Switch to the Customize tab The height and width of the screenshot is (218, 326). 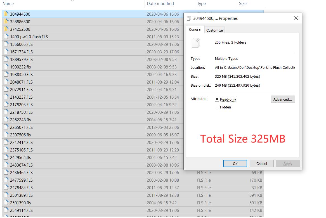pyautogui.click(x=214, y=30)
